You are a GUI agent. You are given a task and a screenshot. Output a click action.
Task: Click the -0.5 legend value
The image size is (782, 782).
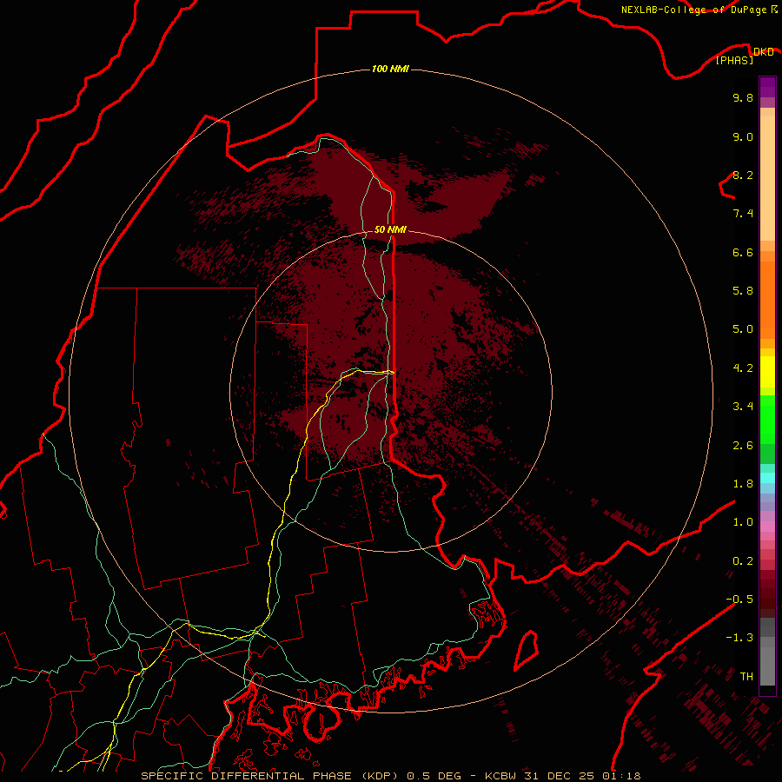tap(739, 600)
